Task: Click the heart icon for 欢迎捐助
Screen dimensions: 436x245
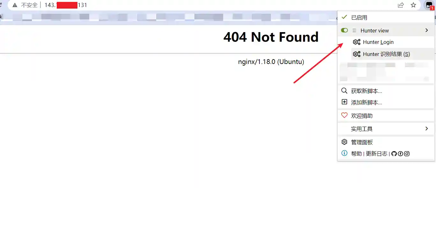Action: pos(344,115)
